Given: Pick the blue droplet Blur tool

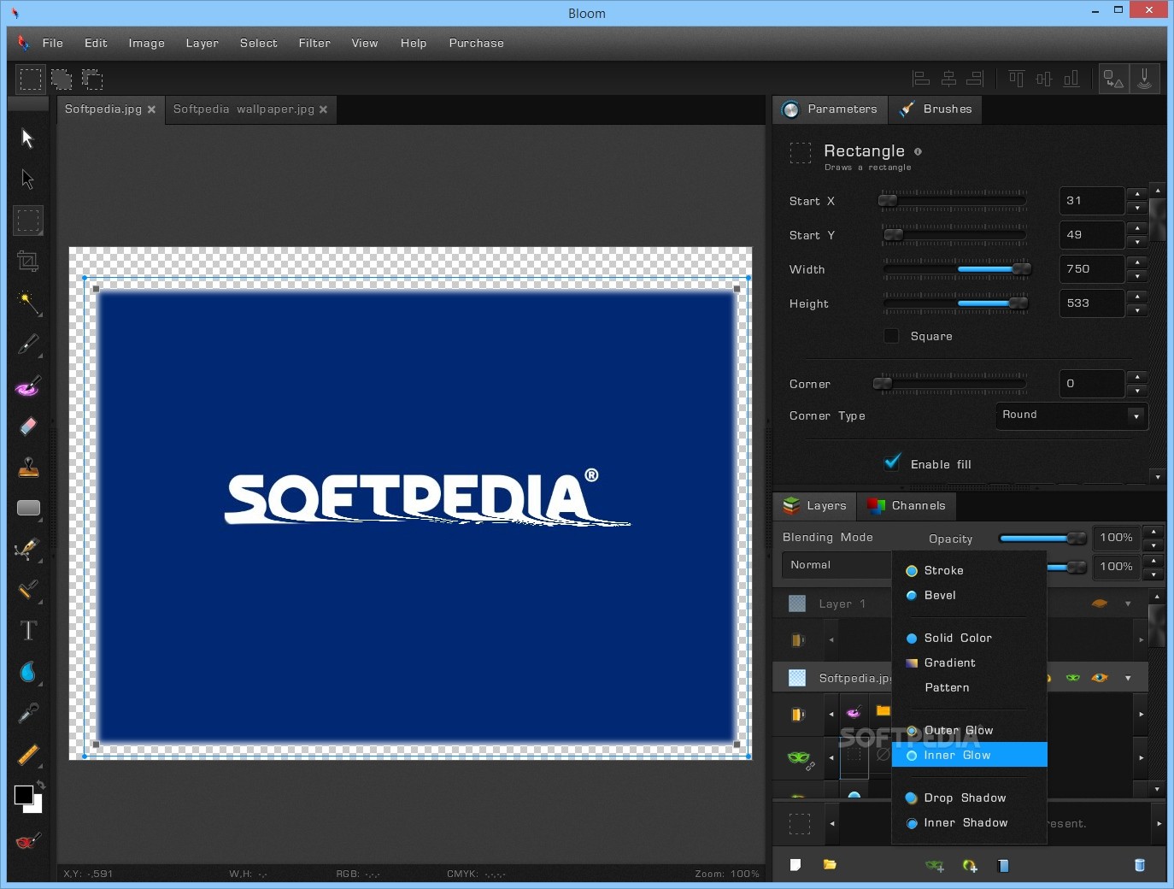Looking at the screenshot, I should [27, 672].
